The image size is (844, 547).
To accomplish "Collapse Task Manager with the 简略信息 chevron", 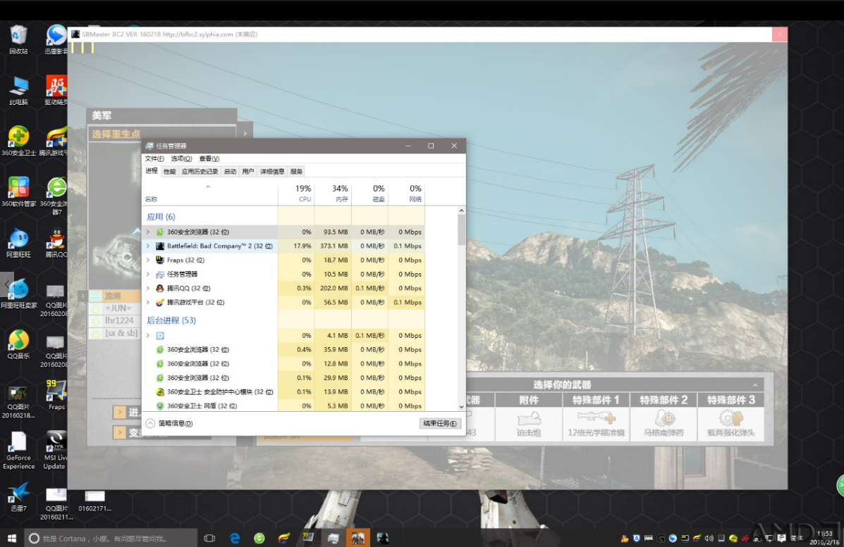I will (151, 423).
